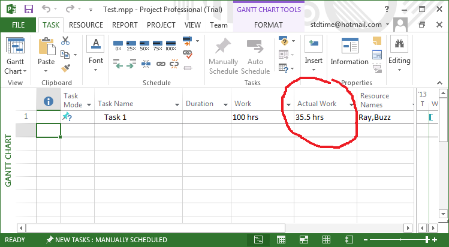
Task: Outdent the task with left arrow
Action: click(x=117, y=64)
